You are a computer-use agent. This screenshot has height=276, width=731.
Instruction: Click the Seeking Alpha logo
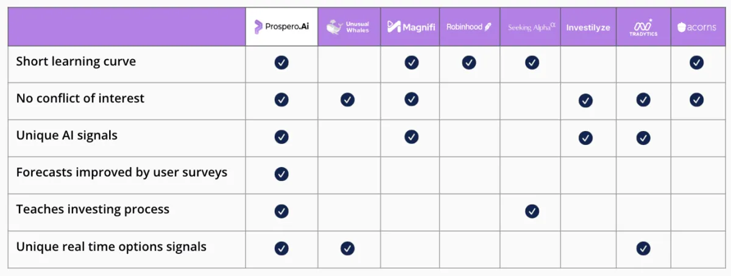532,27
